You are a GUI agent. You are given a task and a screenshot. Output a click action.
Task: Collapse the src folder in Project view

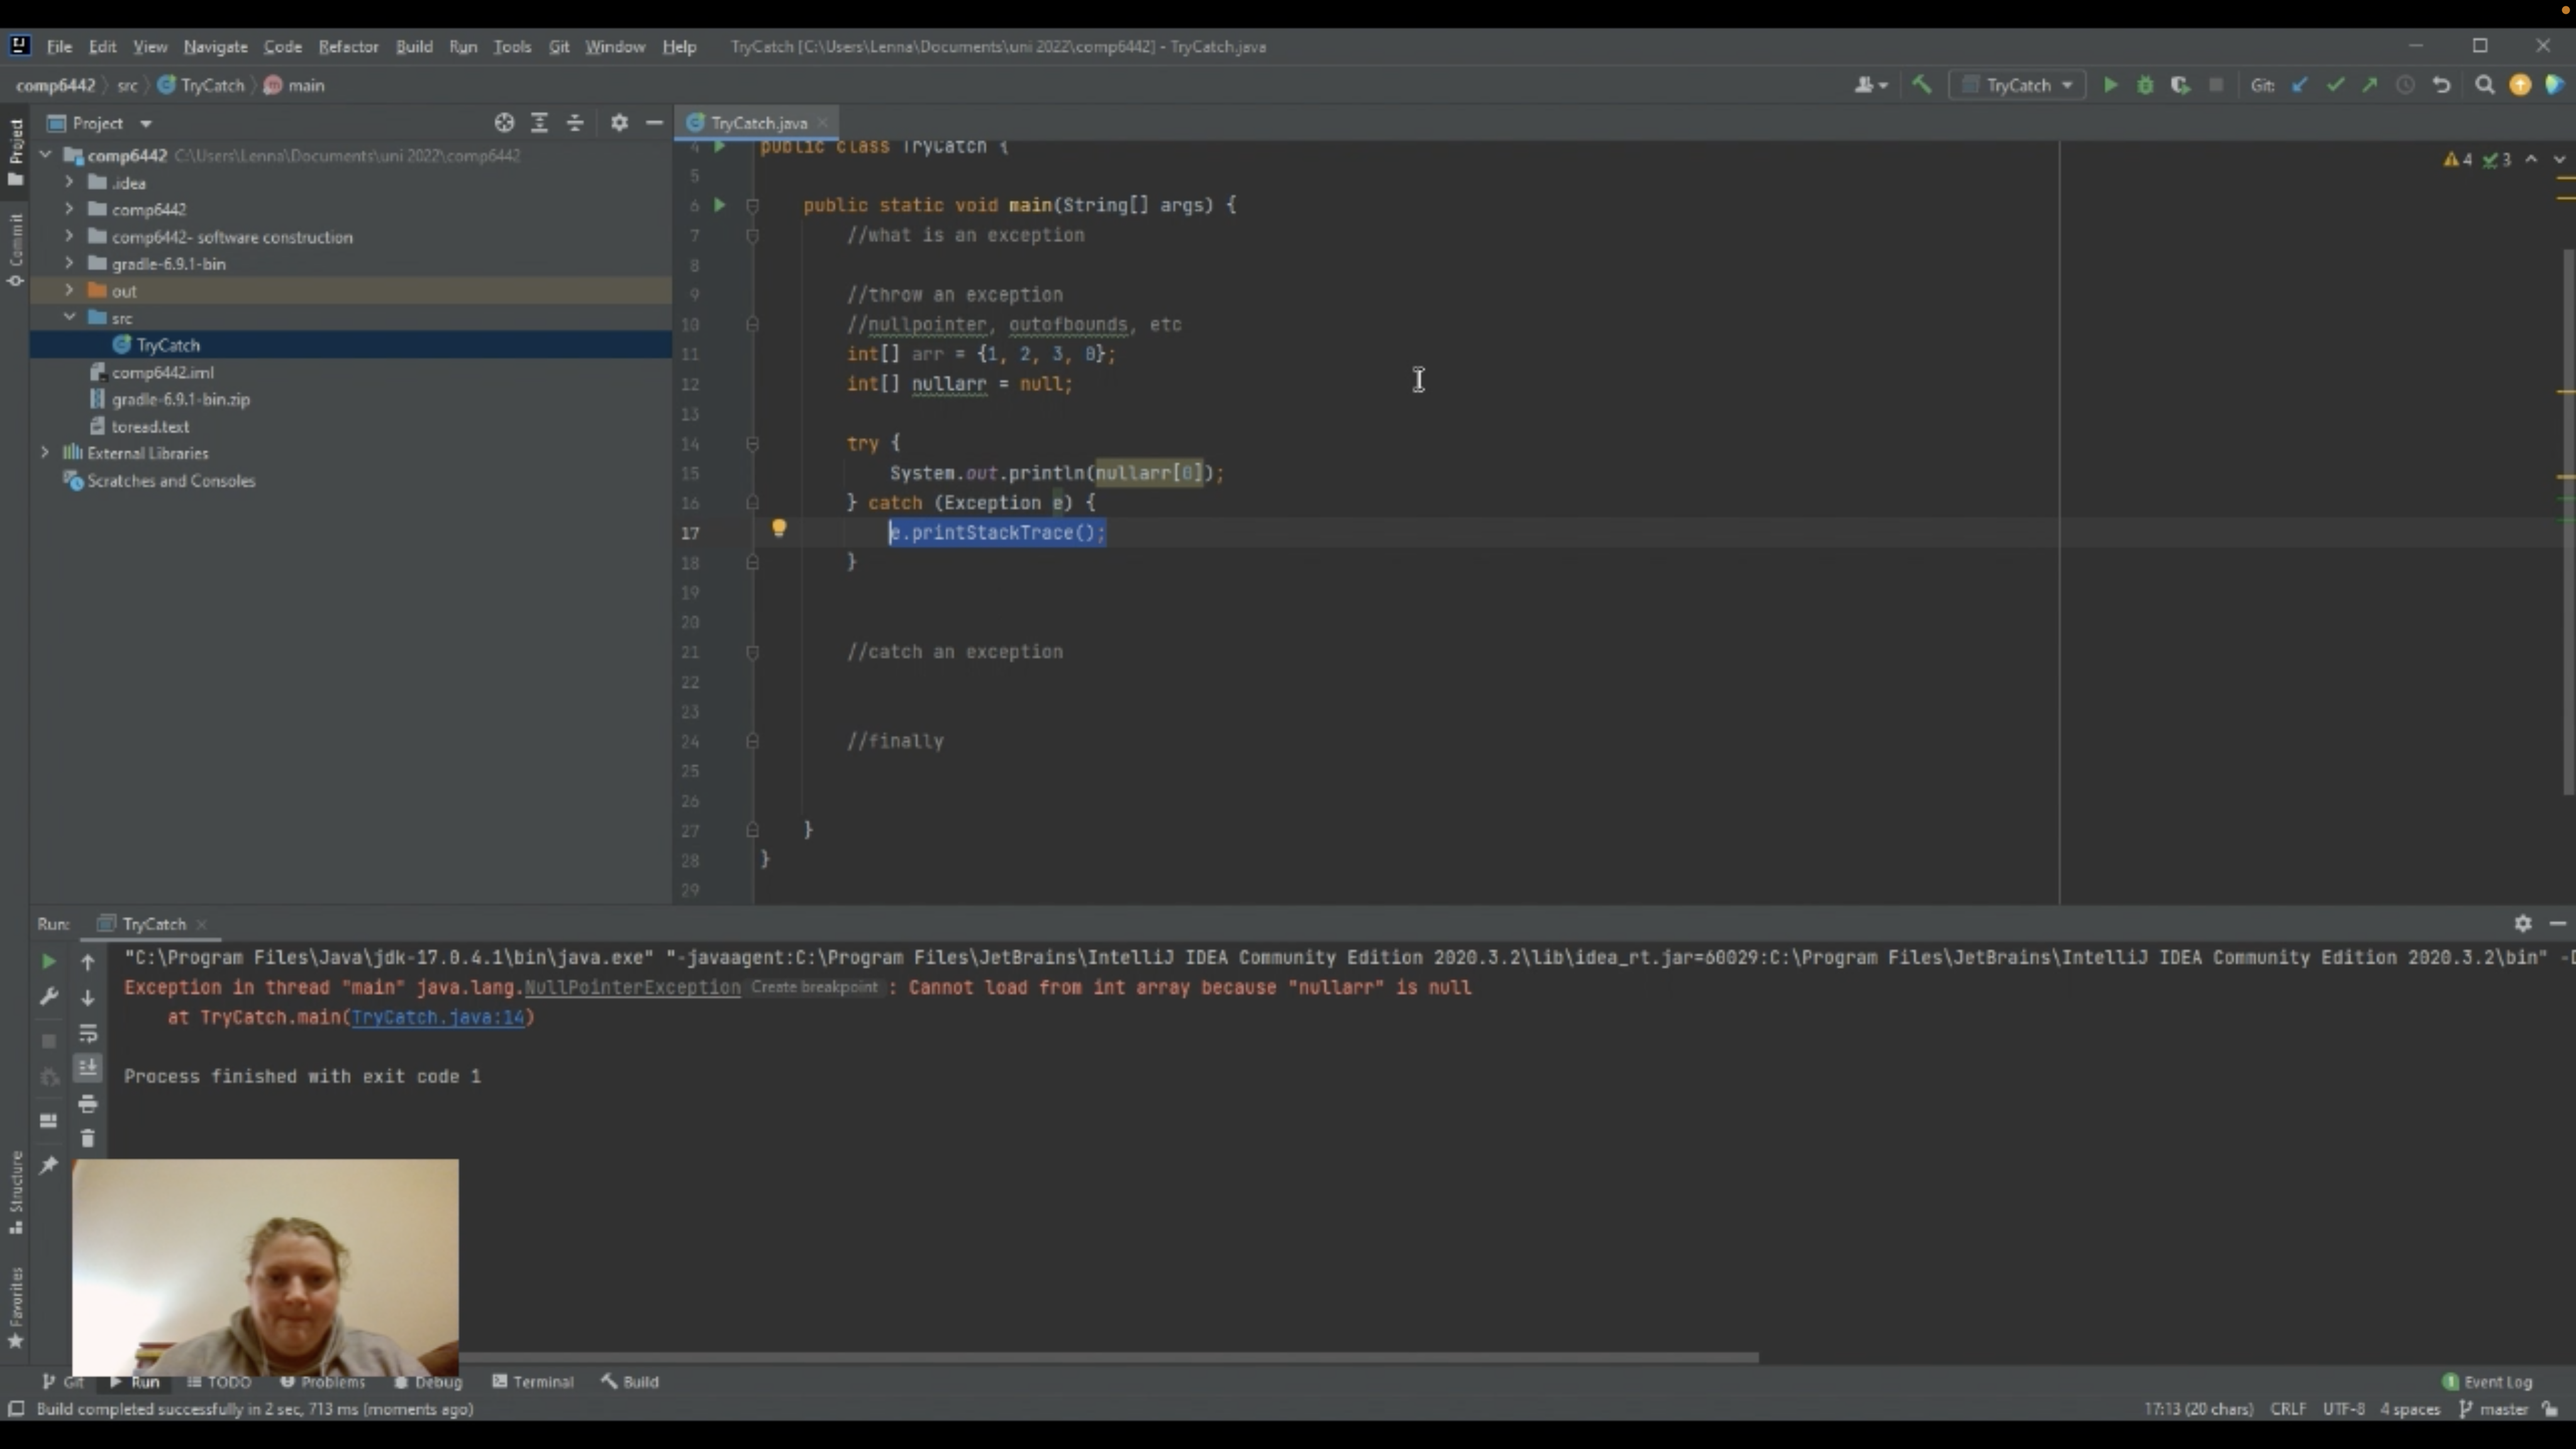click(x=70, y=317)
